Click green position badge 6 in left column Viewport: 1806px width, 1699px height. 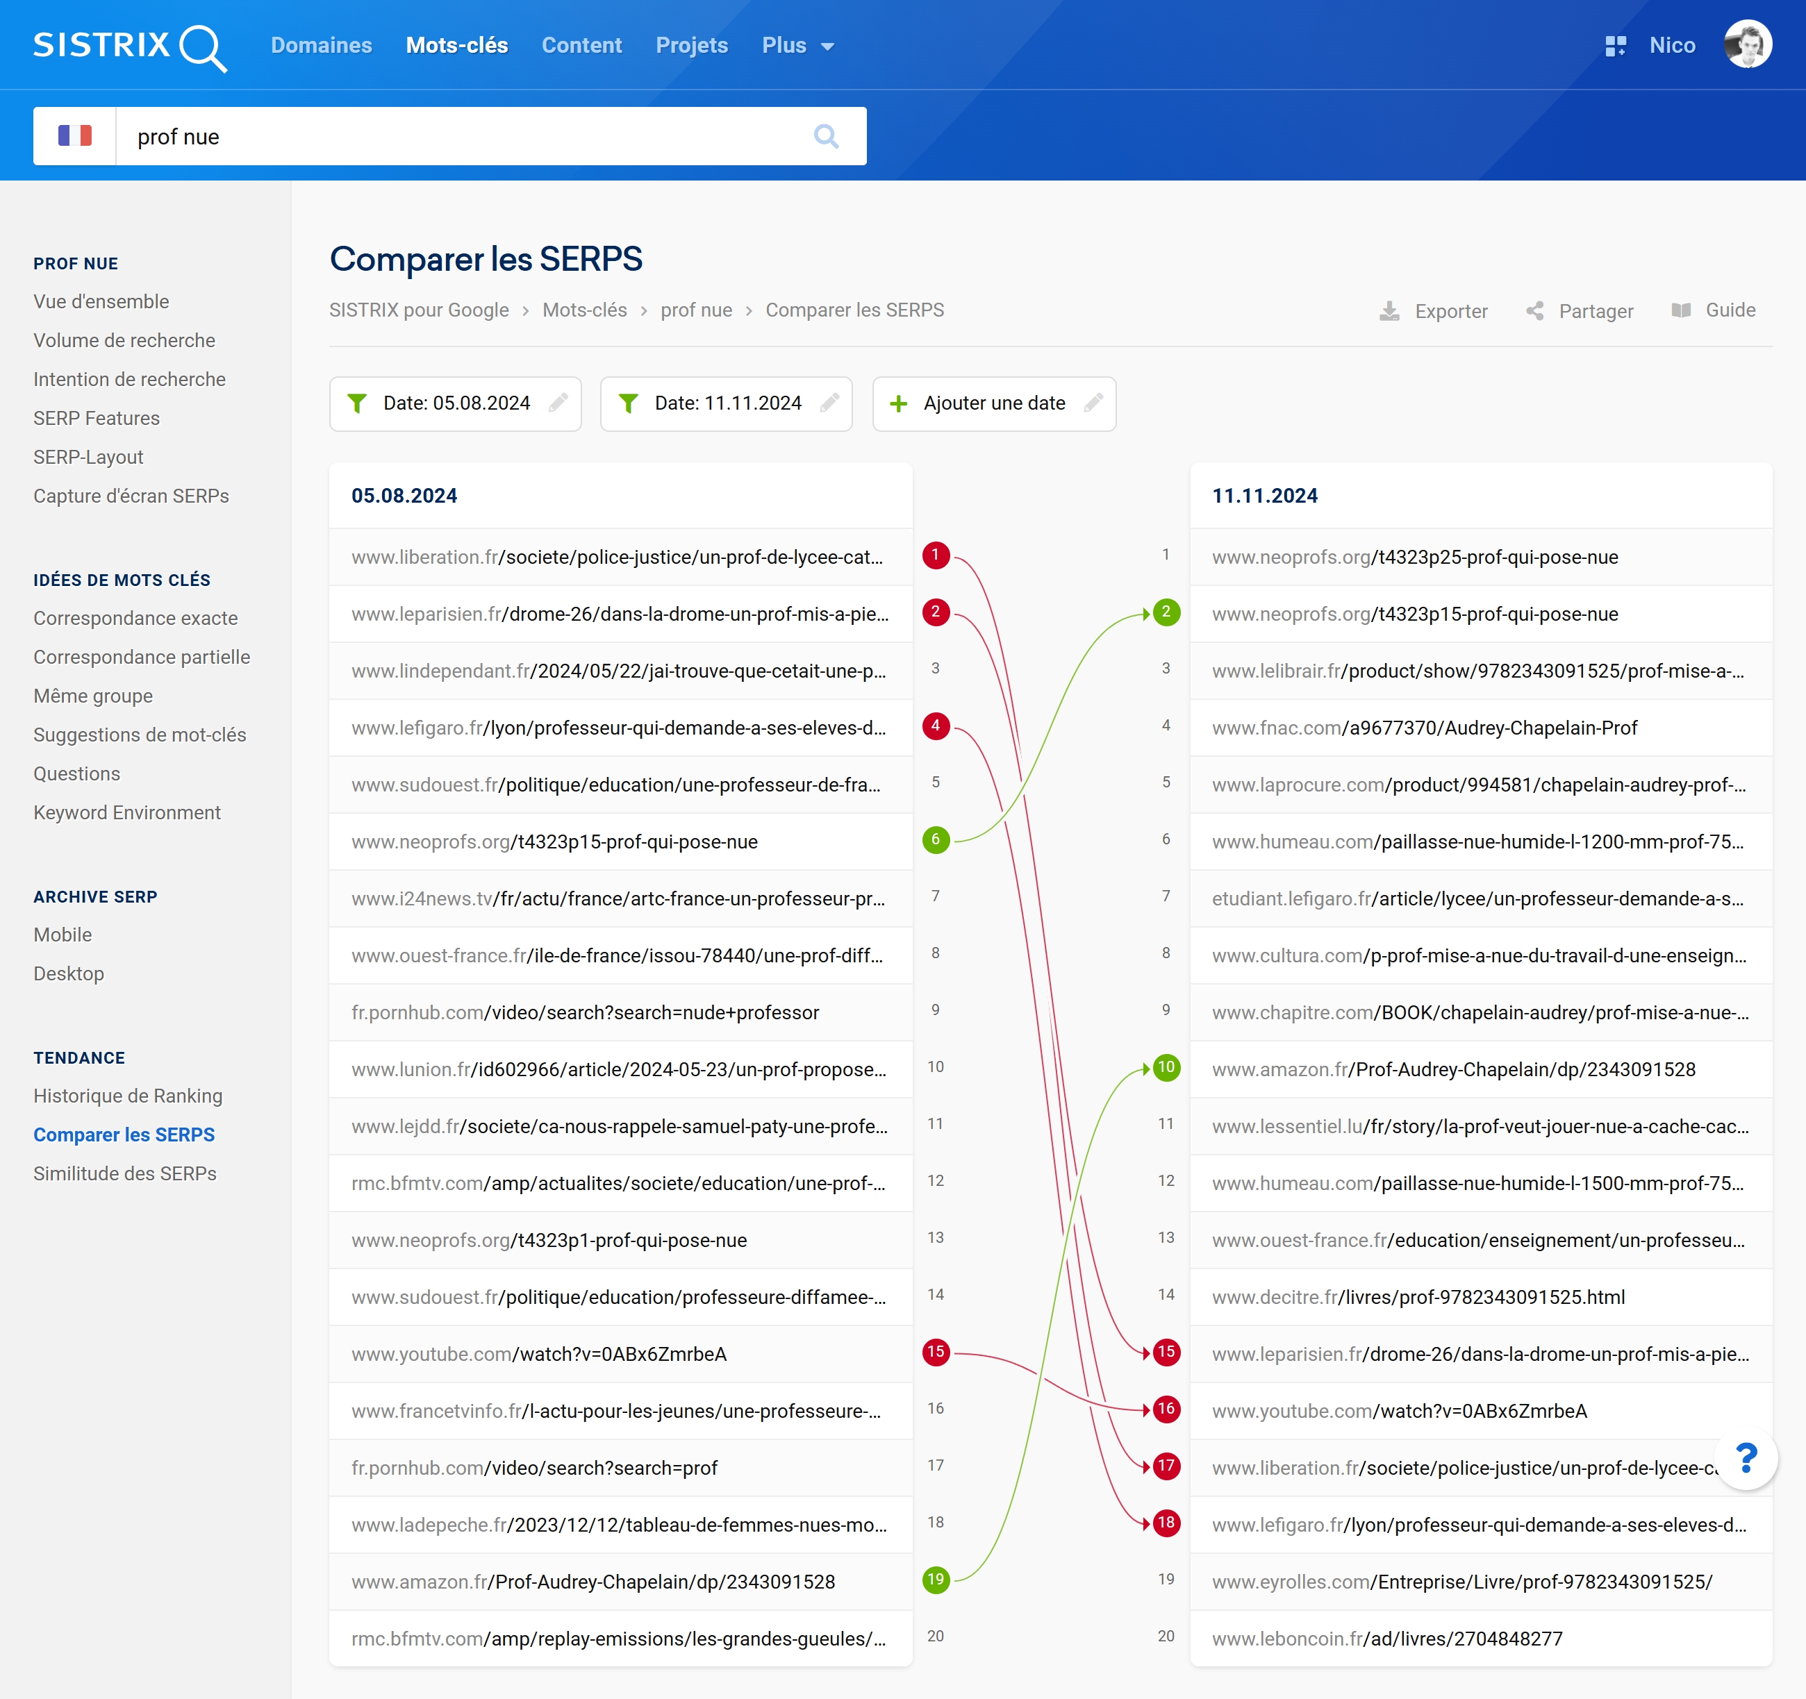(x=936, y=840)
